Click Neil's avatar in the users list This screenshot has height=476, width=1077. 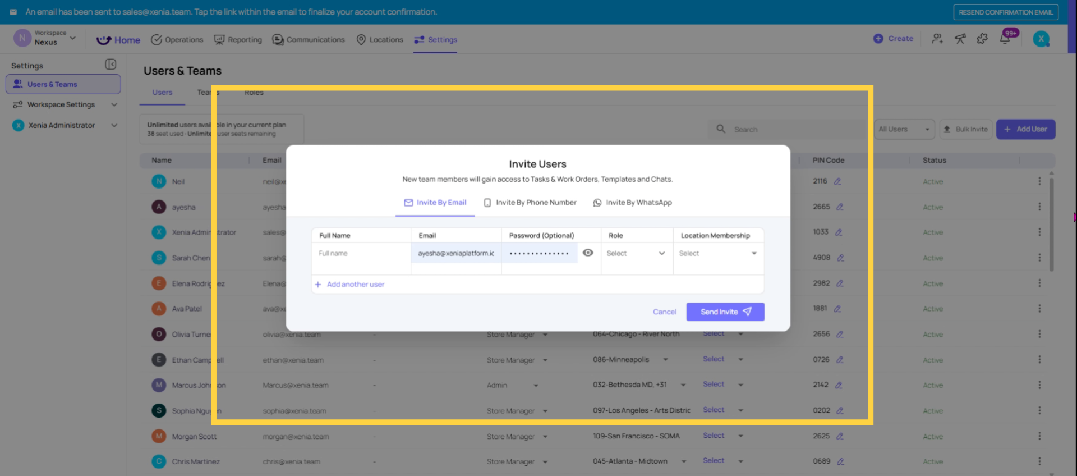pos(159,181)
